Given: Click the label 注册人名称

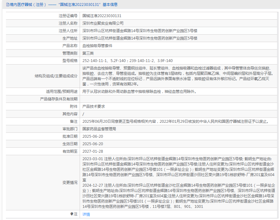Looking at the screenshot, I should tap(68, 23).
